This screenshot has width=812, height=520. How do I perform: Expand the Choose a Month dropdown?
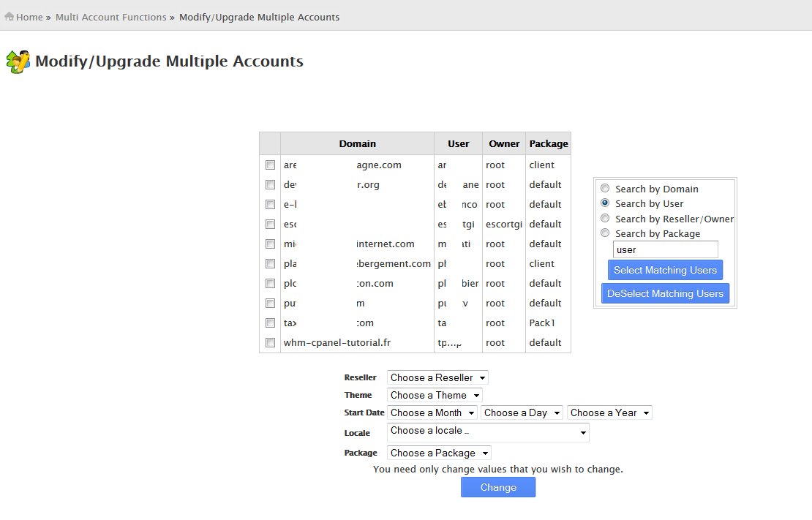pos(432,412)
